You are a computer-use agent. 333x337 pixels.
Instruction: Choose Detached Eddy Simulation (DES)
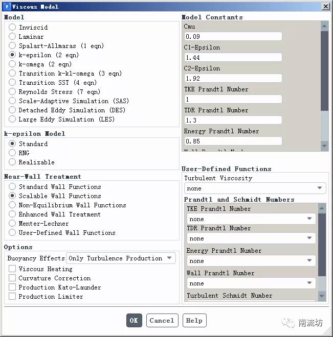12,110
